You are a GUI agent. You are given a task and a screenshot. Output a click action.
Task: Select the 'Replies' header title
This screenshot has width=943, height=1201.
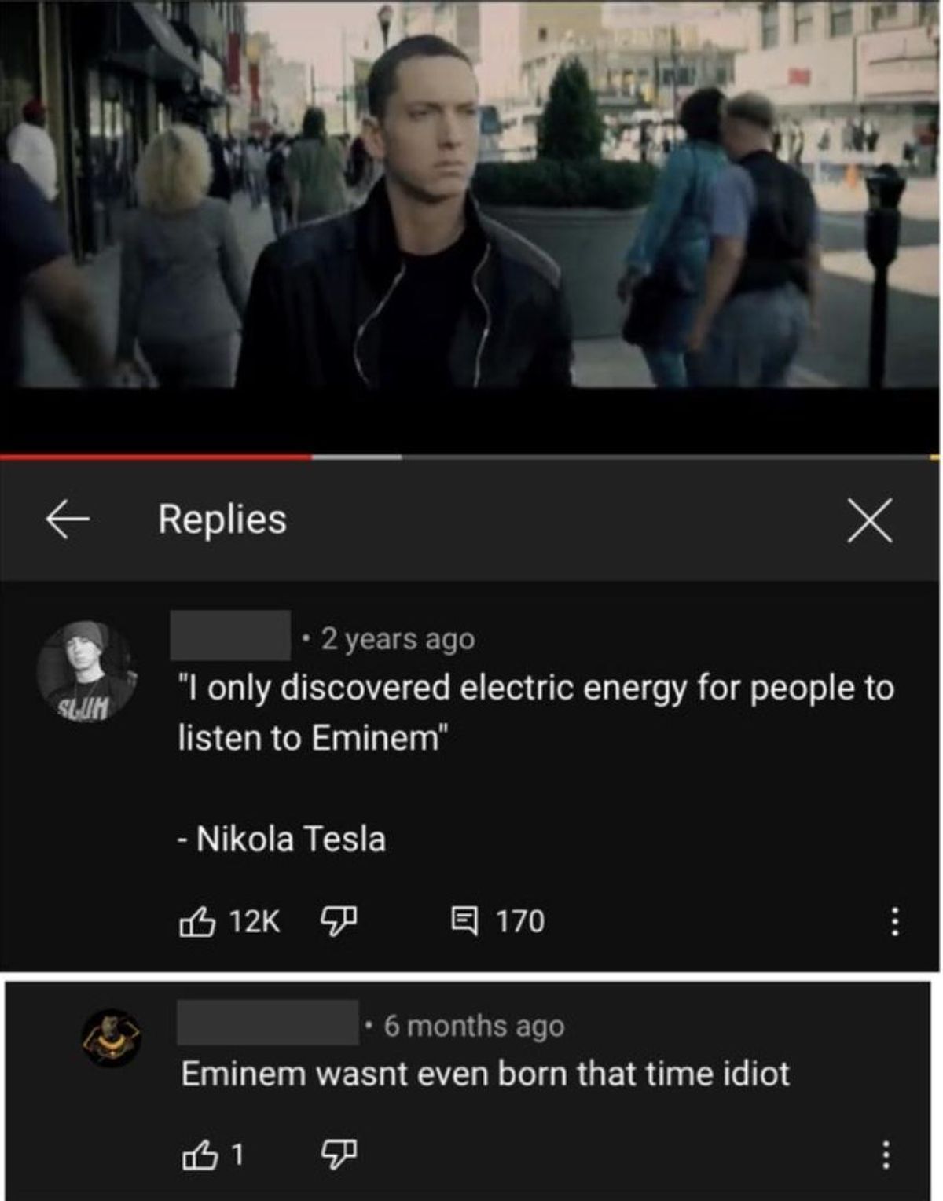tap(222, 520)
